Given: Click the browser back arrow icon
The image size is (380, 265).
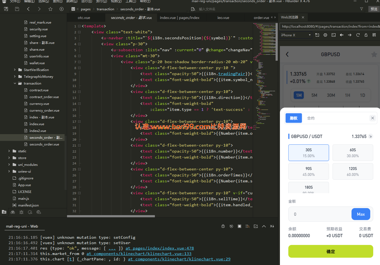Looking at the screenshot, I should 342,35.
